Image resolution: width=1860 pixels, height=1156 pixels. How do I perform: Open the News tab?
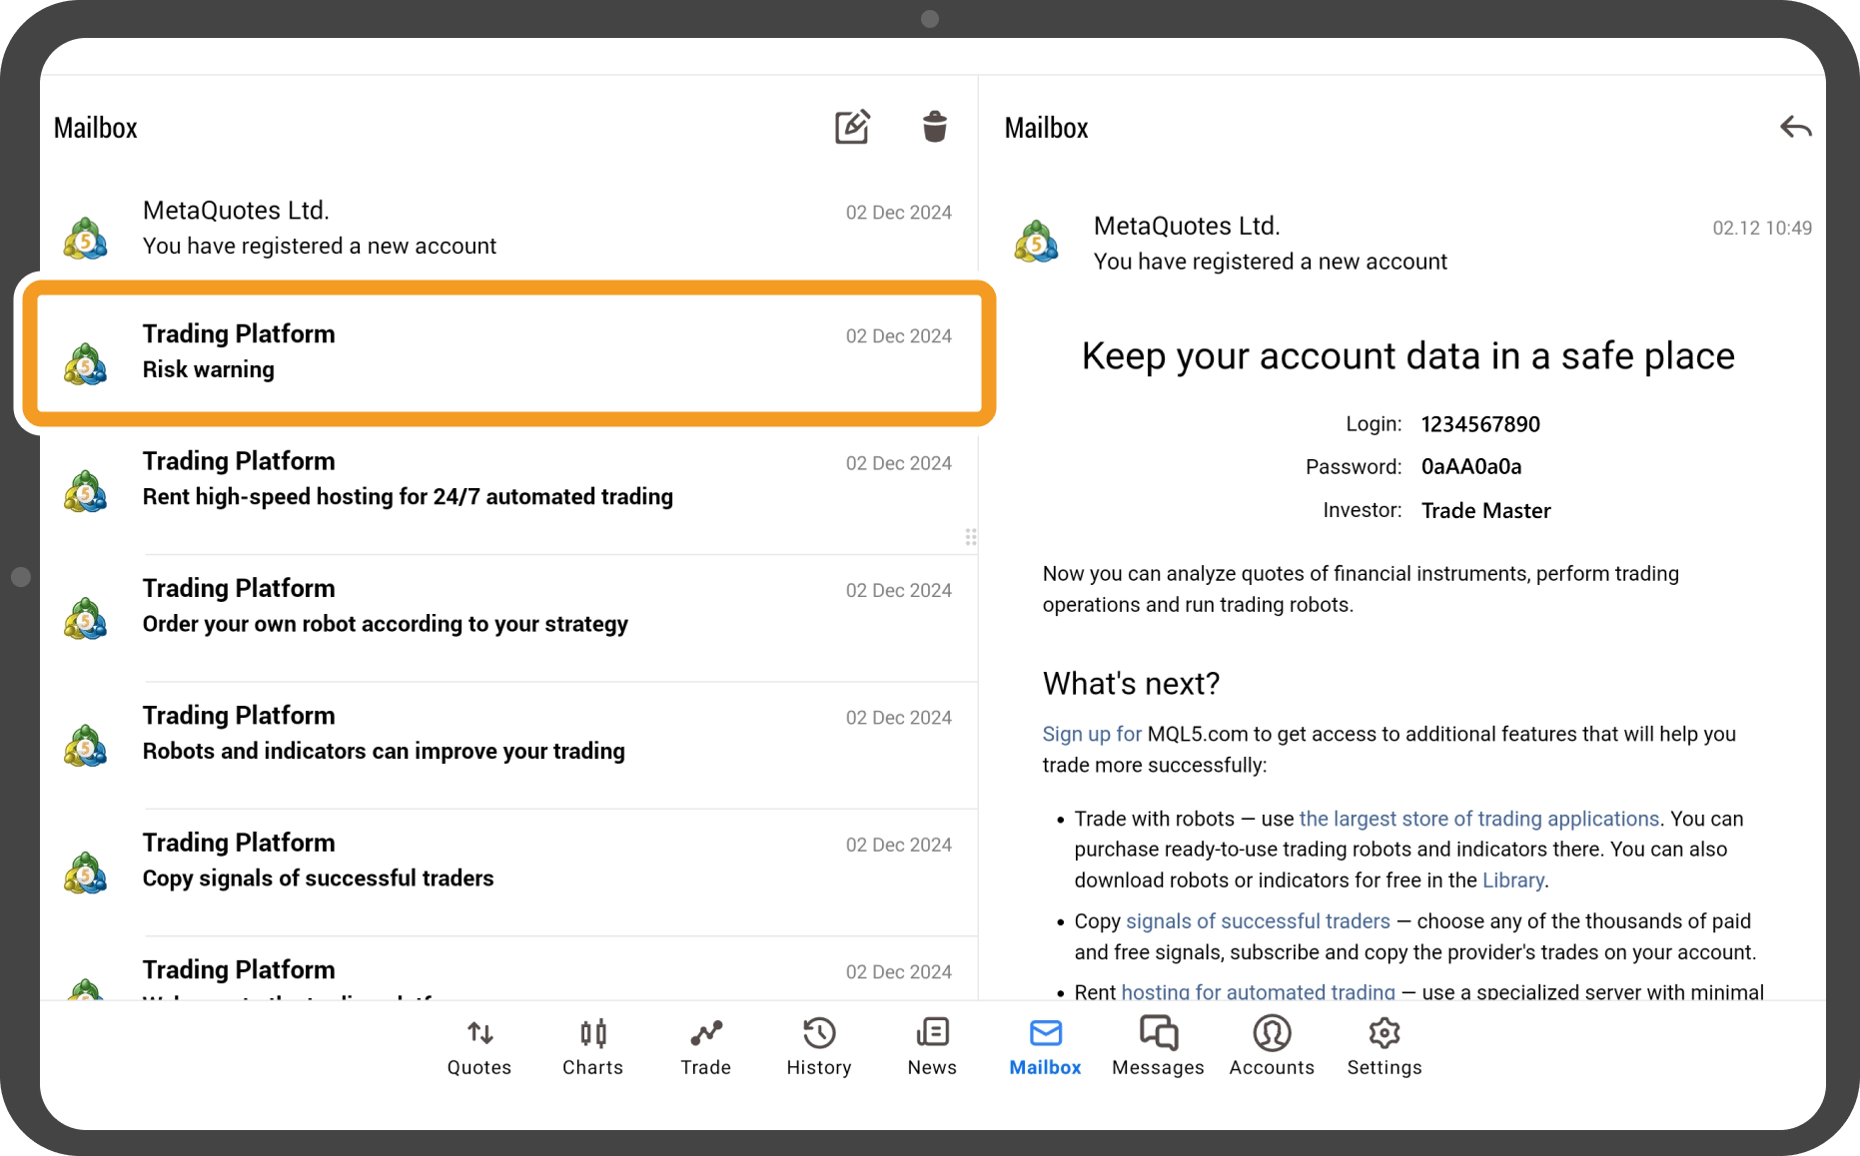(x=932, y=1046)
